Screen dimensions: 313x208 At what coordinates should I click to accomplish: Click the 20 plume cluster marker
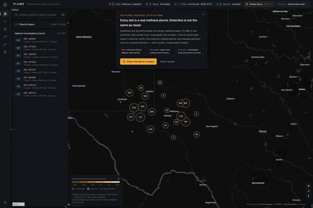(160, 83)
